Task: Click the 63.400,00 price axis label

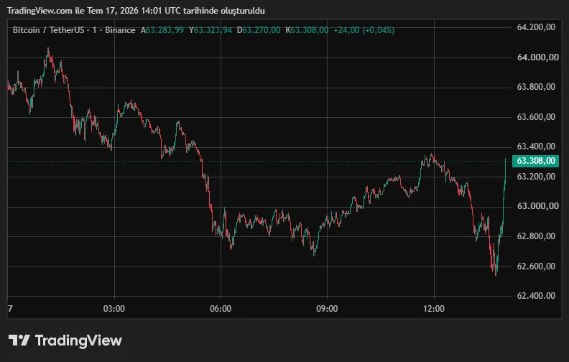Action: pyautogui.click(x=536, y=147)
